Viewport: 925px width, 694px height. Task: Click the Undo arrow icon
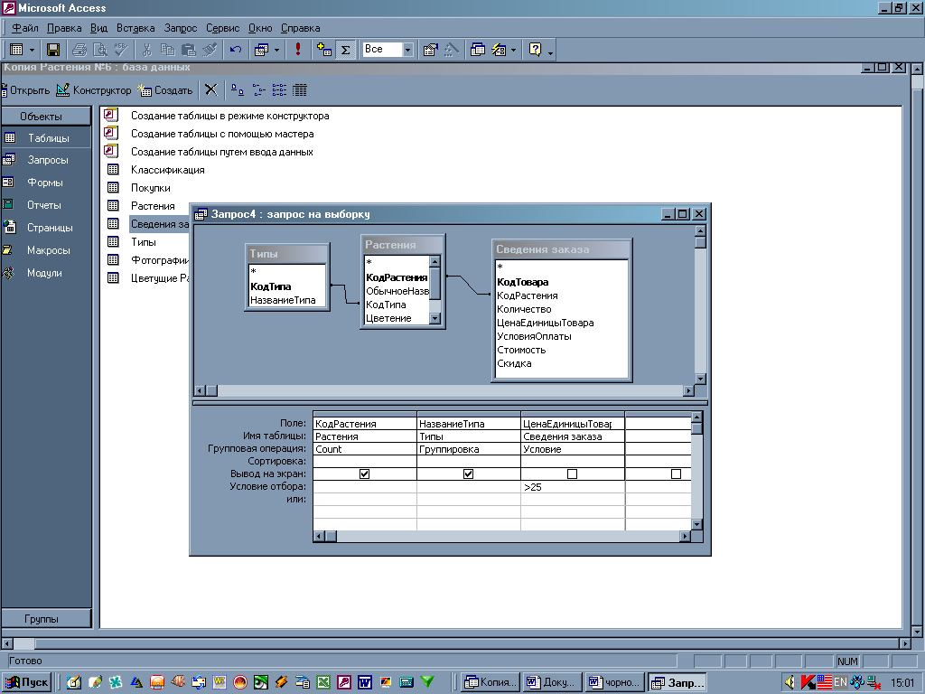(x=236, y=50)
